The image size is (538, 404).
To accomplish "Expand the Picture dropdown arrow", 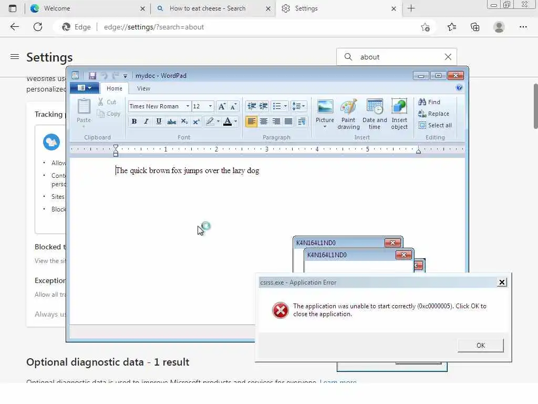I will [325, 127].
